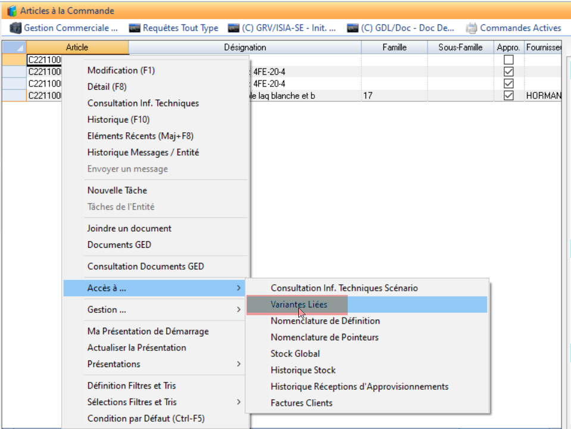Viewport: 571px width, 429px height.
Task: Toggle the Appro. checkbox in first row
Action: point(508,60)
